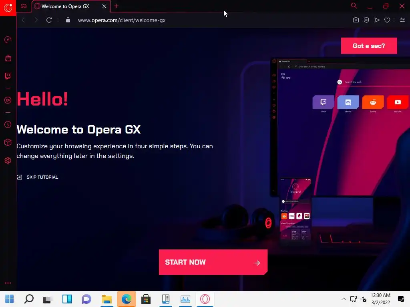
Task: Open Task View on taskbar
Action: pos(48,299)
